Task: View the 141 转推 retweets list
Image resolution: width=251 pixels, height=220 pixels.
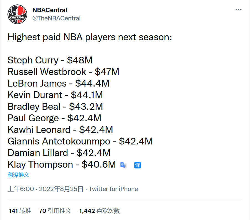Action: click(20, 211)
